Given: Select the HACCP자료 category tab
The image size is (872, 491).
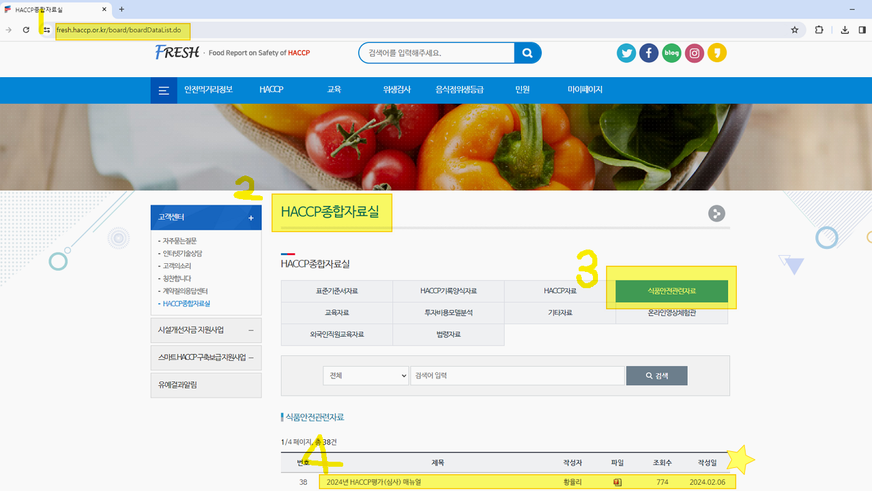Looking at the screenshot, I should click(560, 291).
